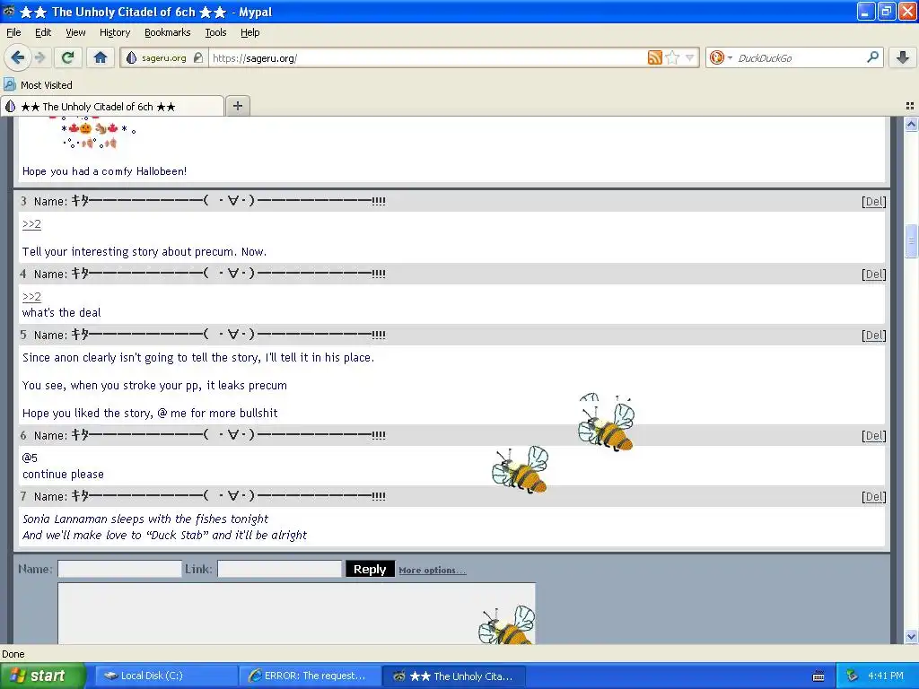The width and height of the screenshot is (919, 689).
Task: Click the Del link on post 4
Action: click(873, 275)
